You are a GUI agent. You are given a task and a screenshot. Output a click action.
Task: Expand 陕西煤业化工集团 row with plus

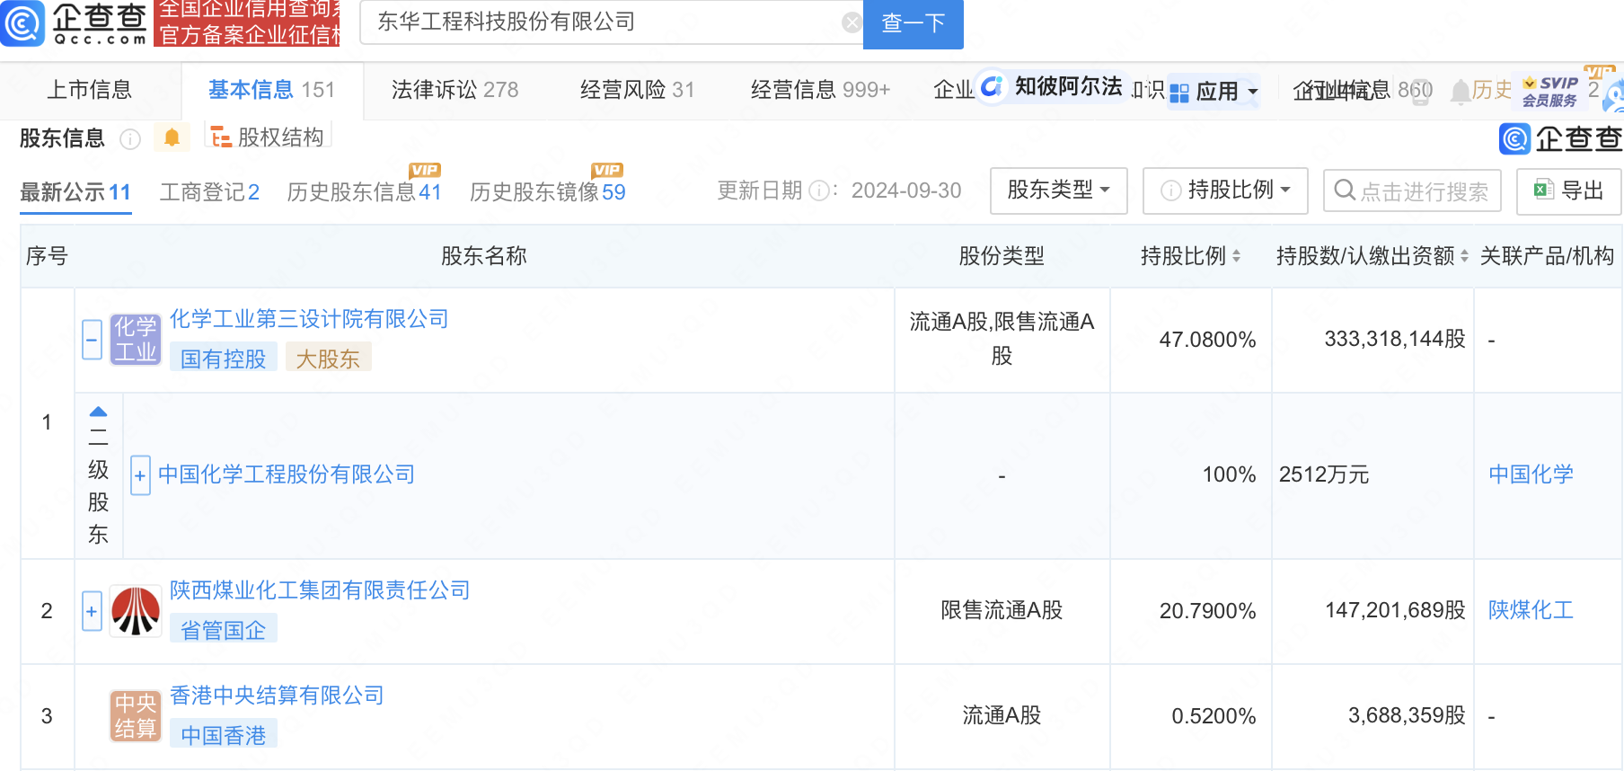(92, 611)
